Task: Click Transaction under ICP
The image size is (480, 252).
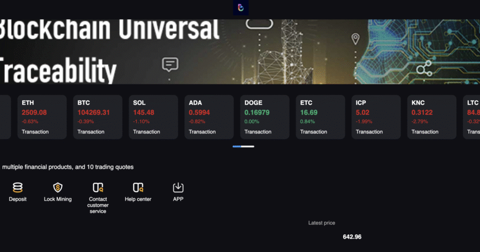Action: (370, 132)
